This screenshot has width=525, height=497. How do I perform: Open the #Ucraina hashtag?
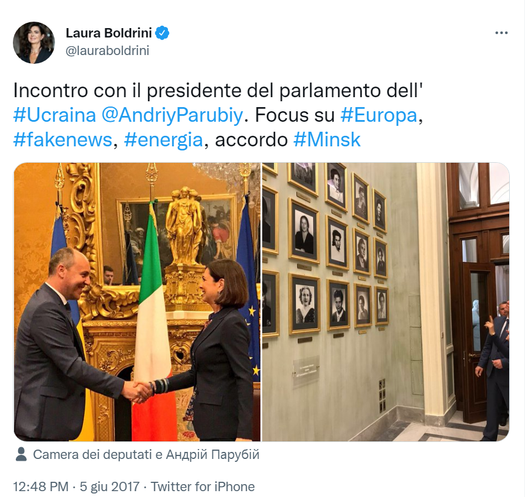click(54, 115)
